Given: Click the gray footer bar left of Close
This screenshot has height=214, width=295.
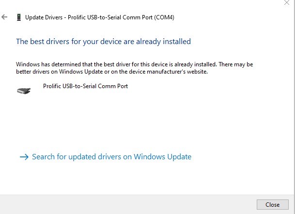Looking at the screenshot, I should pos(128,204).
